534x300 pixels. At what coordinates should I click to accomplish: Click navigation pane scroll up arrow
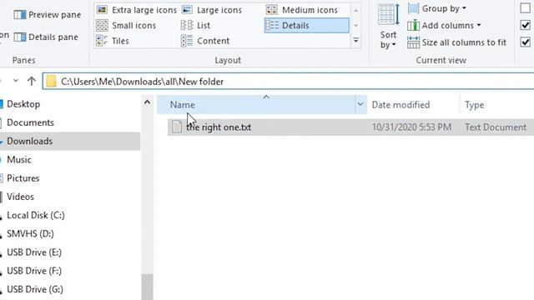point(147,102)
